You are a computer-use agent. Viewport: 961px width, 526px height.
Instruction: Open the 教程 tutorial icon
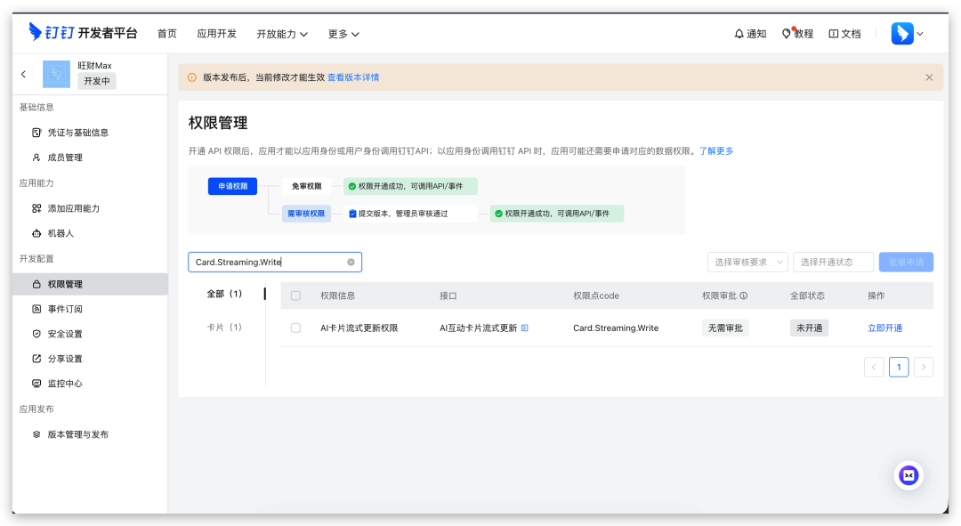[787, 34]
